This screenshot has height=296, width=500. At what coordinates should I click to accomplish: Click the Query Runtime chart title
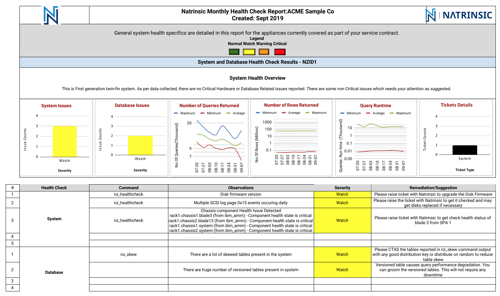click(376, 106)
